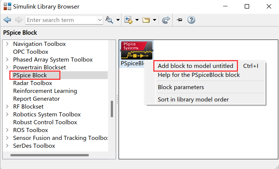279x169 pixels.
Task: Select OPC Toolbox in the tree
Action: click(31, 51)
